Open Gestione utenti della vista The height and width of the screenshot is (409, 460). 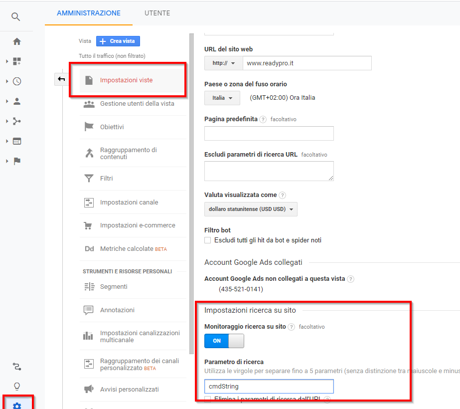(137, 104)
